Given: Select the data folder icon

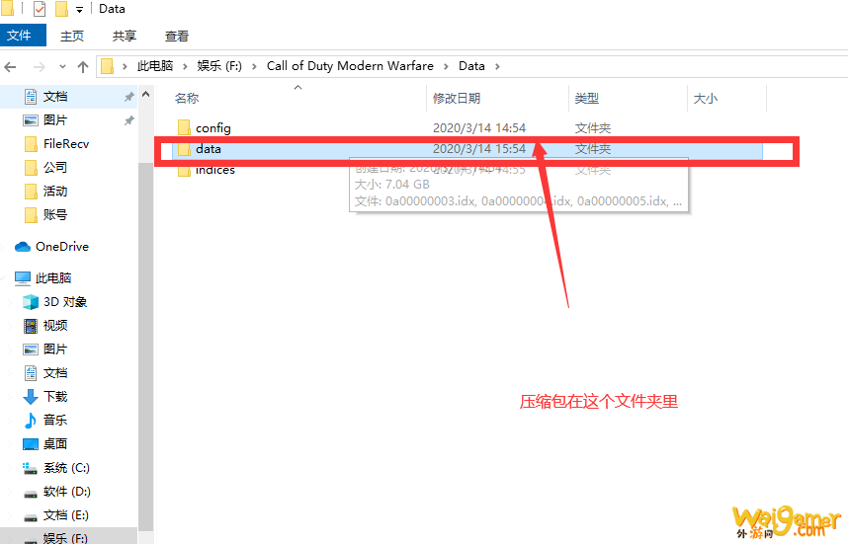Looking at the screenshot, I should pos(184,149).
